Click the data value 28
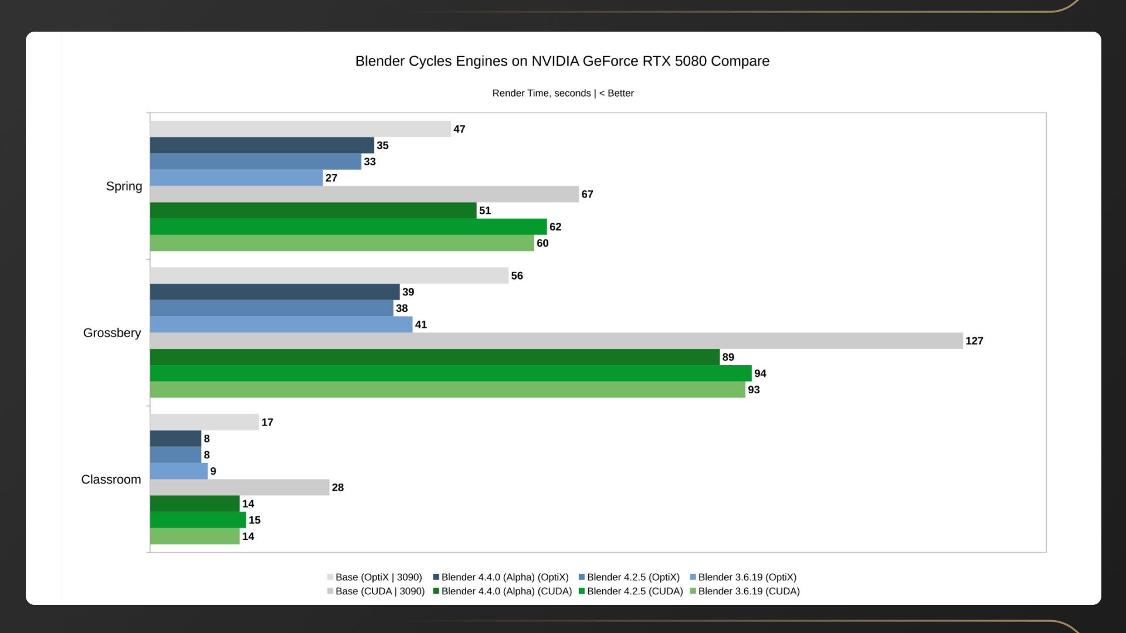Viewport: 1126px width, 633px height. click(x=338, y=488)
